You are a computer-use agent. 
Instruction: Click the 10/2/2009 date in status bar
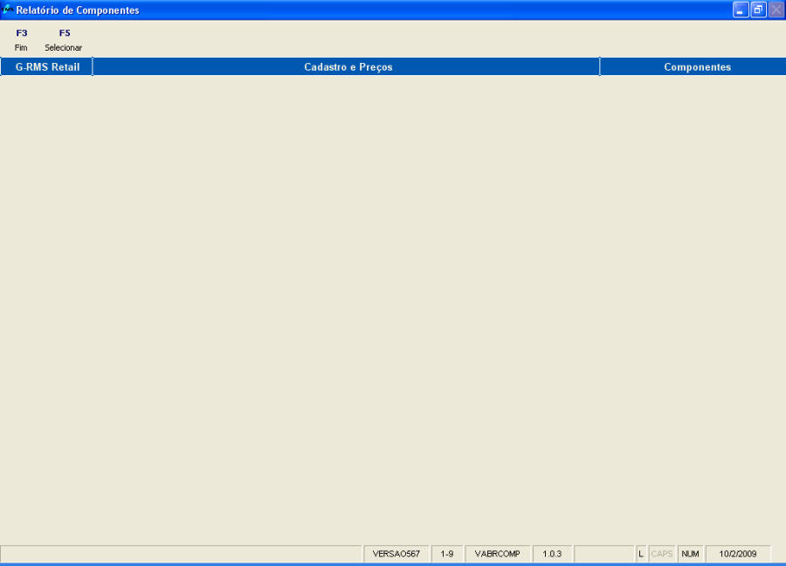click(738, 554)
